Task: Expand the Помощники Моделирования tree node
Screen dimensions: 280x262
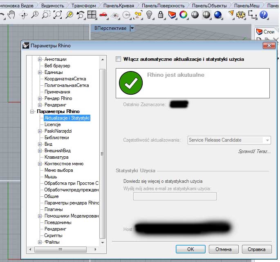Action: 40,216
